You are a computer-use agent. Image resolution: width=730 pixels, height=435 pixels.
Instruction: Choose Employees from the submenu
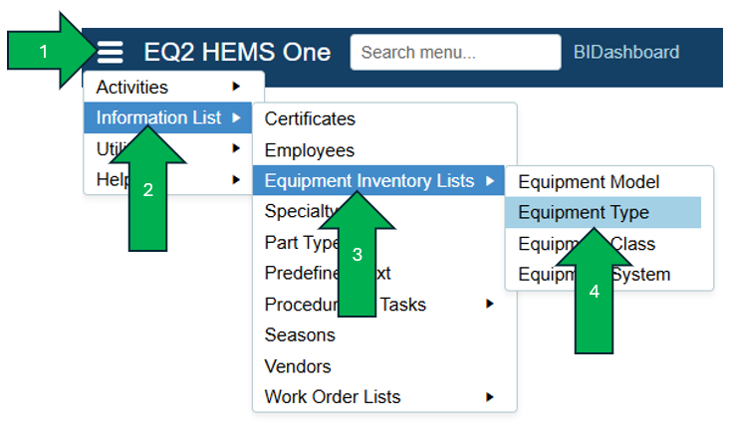click(310, 150)
